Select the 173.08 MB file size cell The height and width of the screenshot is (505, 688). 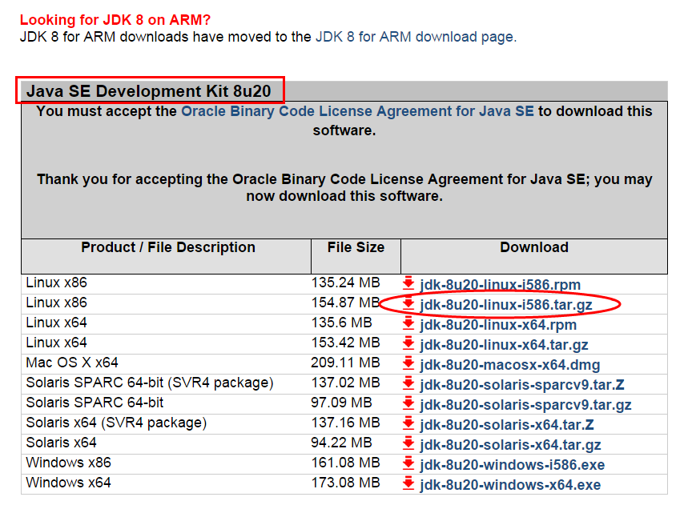coord(345,483)
